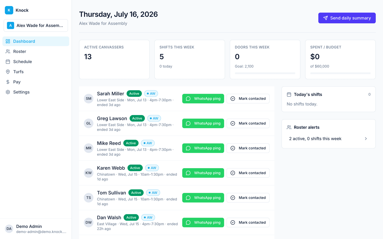The width and height of the screenshot is (383, 239).
Task: Click the Demo Admin DA avatar
Action: tap(9, 229)
